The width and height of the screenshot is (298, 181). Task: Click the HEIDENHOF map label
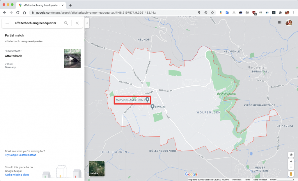pyautogui.click(x=285, y=126)
